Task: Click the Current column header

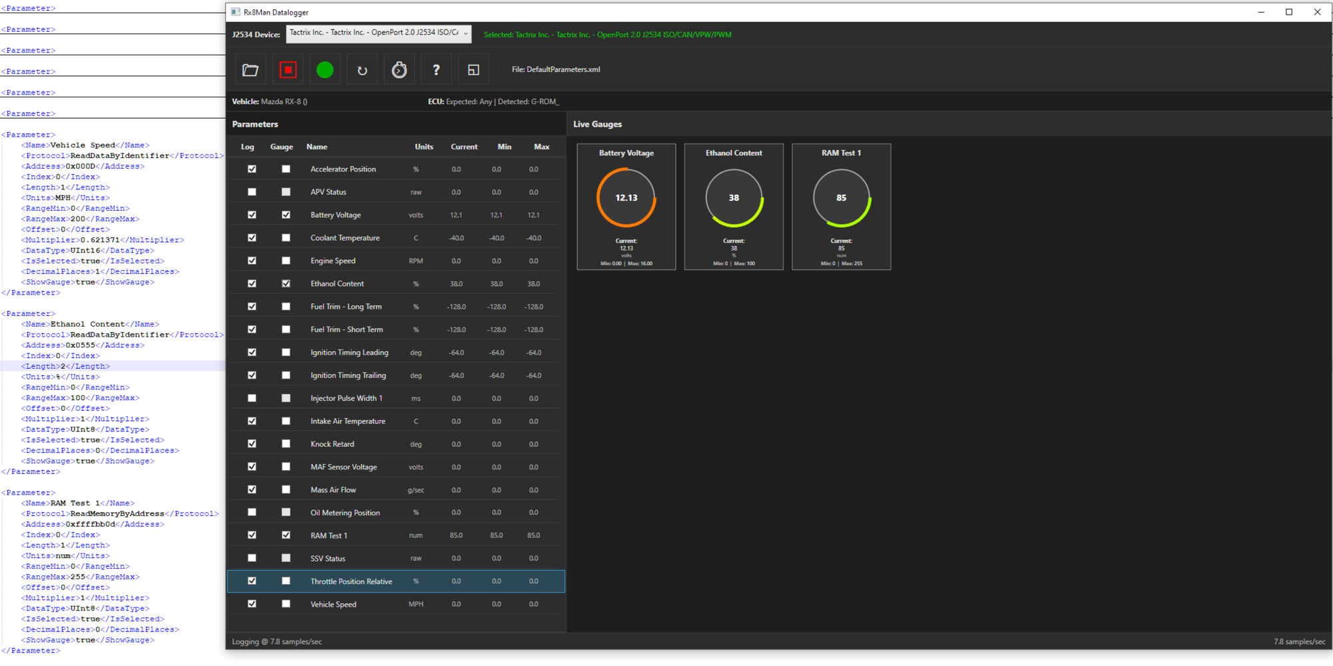Action: coord(464,147)
